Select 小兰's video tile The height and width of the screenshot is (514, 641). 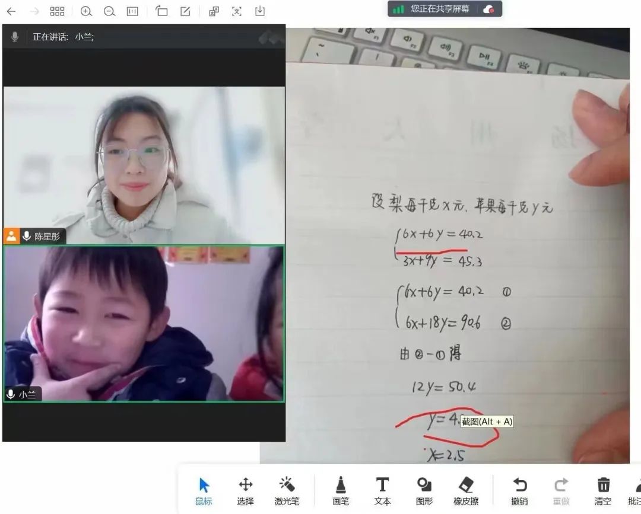tap(144, 324)
